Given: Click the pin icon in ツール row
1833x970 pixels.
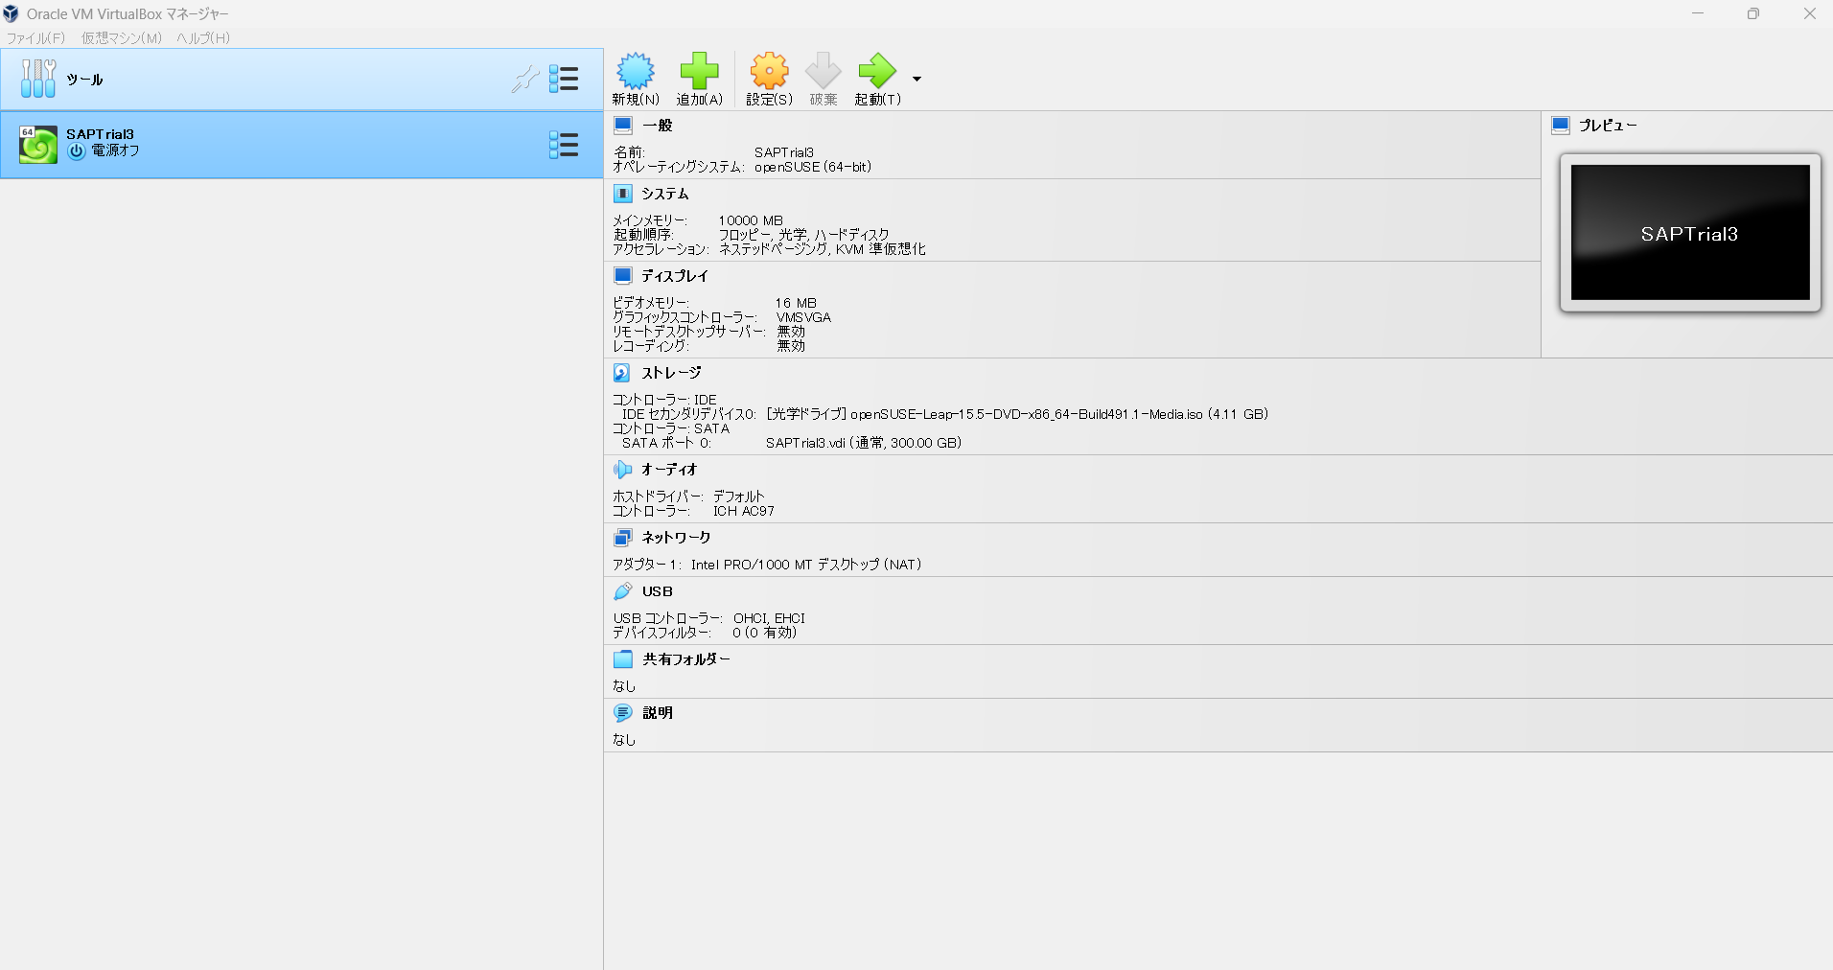Looking at the screenshot, I should click(524, 79).
